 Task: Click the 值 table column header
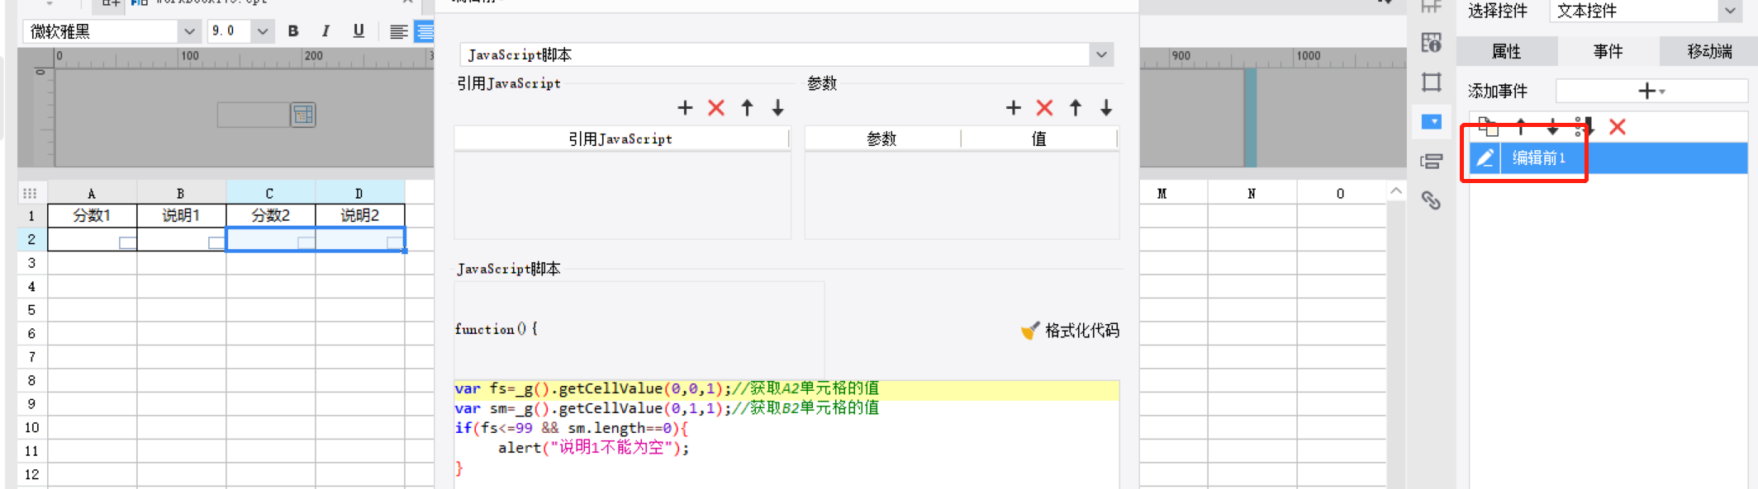(x=1039, y=139)
